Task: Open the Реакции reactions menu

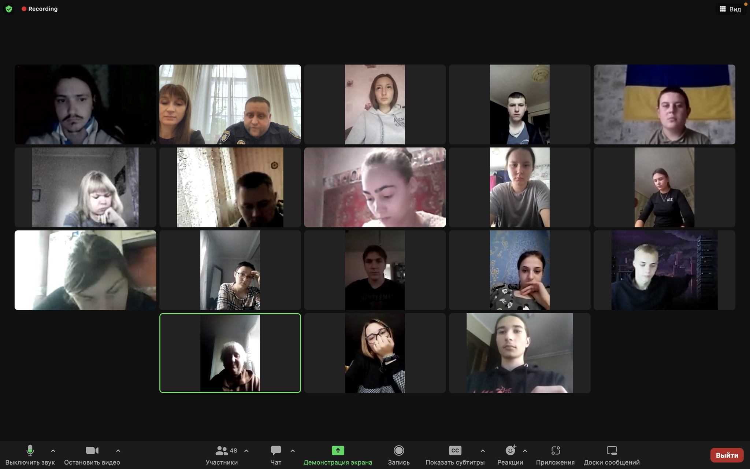Action: click(510, 455)
